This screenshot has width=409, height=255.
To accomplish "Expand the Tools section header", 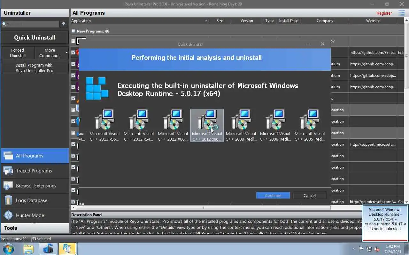I will point(35,228).
